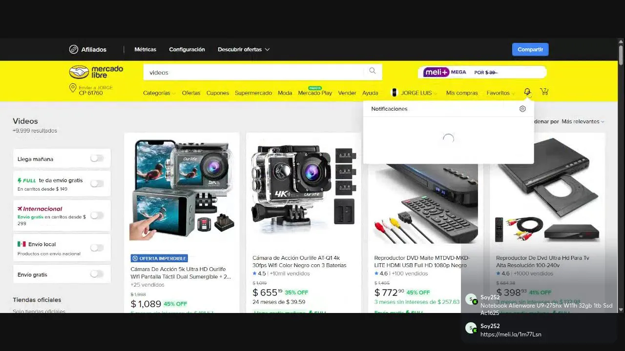Image resolution: width=625 pixels, height=351 pixels.
Task: Go to Ofertas
Action: 191,93
